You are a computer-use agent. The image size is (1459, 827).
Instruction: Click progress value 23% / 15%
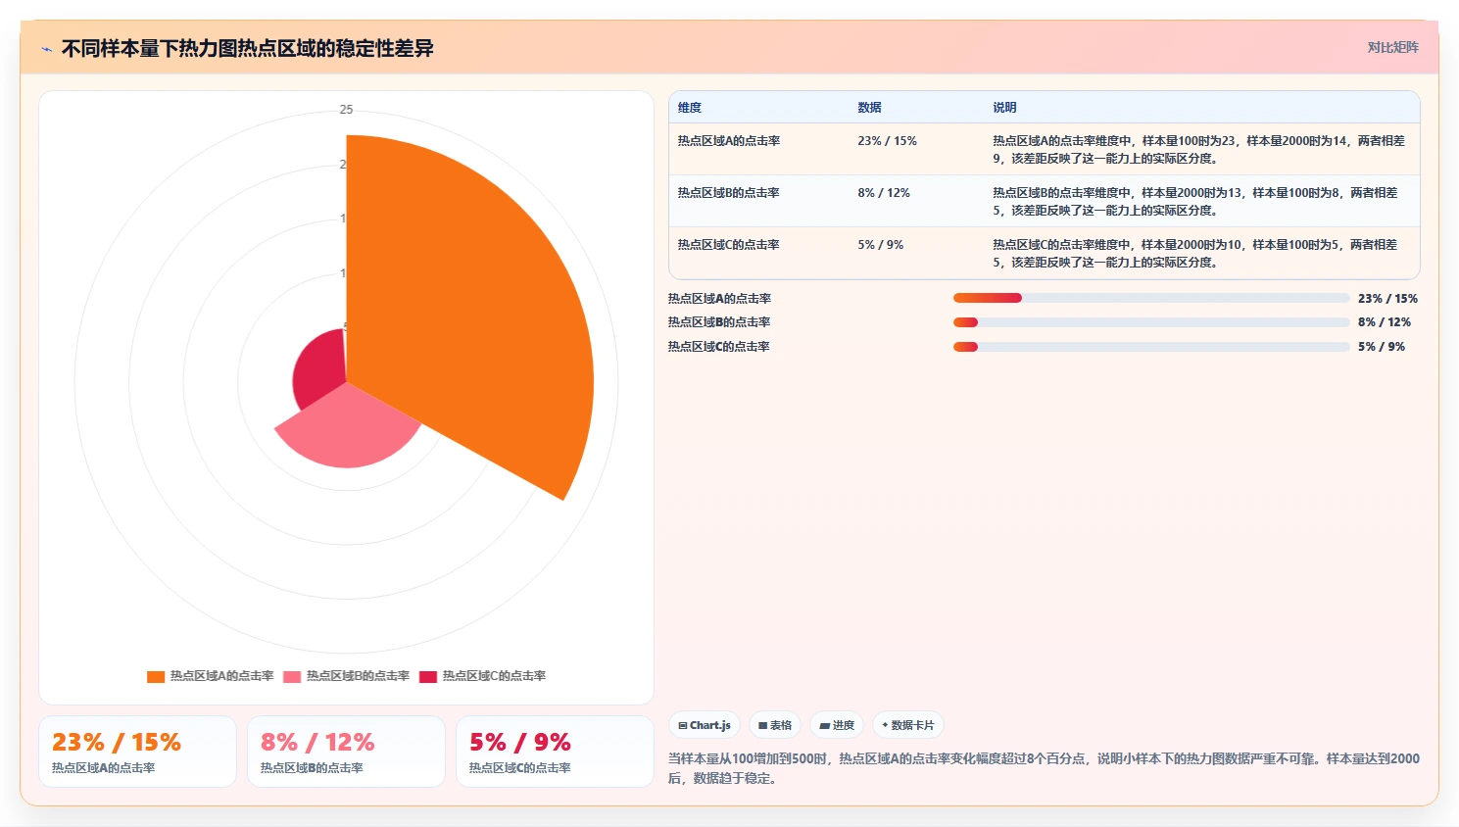tap(1387, 299)
